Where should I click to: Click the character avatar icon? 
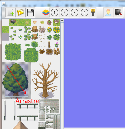click(108, 12)
